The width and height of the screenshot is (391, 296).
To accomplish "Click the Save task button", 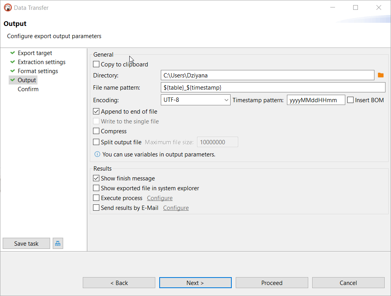I will click(26, 243).
